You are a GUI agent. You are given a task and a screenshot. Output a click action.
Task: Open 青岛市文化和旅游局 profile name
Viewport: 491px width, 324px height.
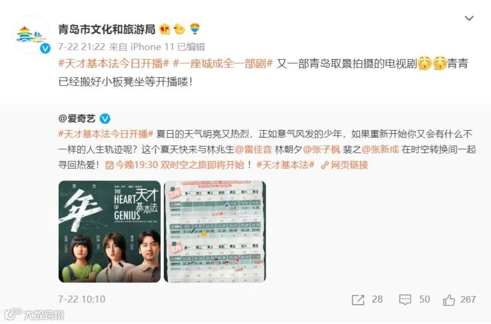coord(106,29)
